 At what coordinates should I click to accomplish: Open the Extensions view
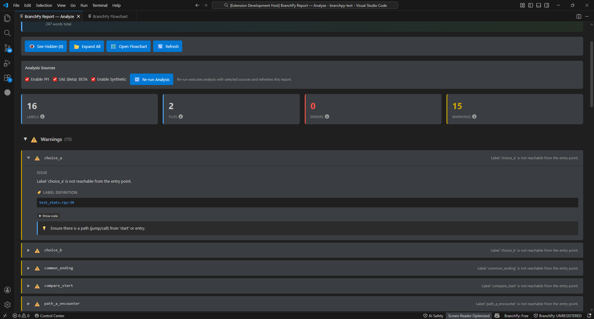[x=7, y=78]
